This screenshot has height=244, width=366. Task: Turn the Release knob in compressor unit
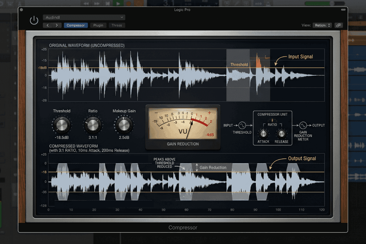(282, 133)
